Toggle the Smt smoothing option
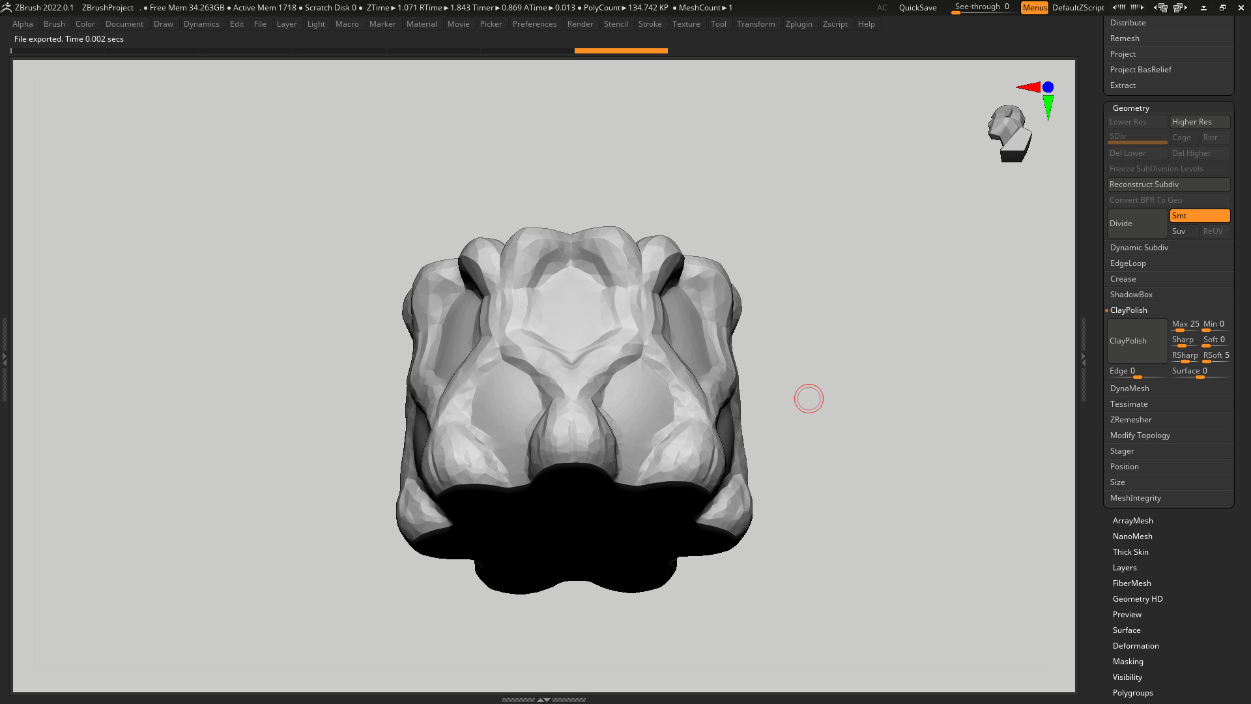1251x704 pixels. coord(1200,216)
